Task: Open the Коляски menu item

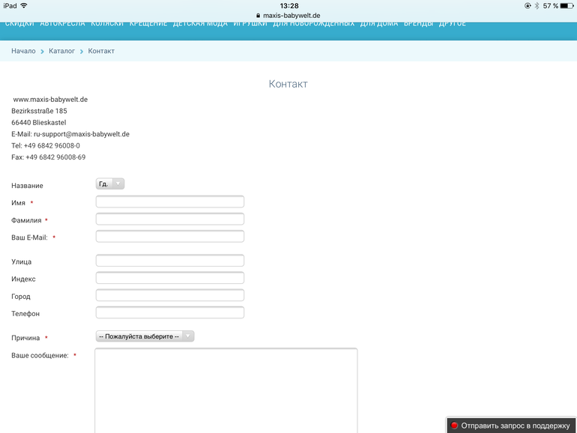Action: 107,23
